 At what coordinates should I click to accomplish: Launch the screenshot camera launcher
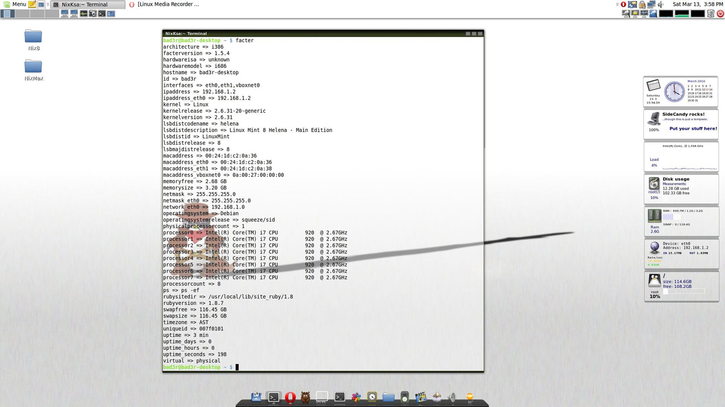click(92, 14)
